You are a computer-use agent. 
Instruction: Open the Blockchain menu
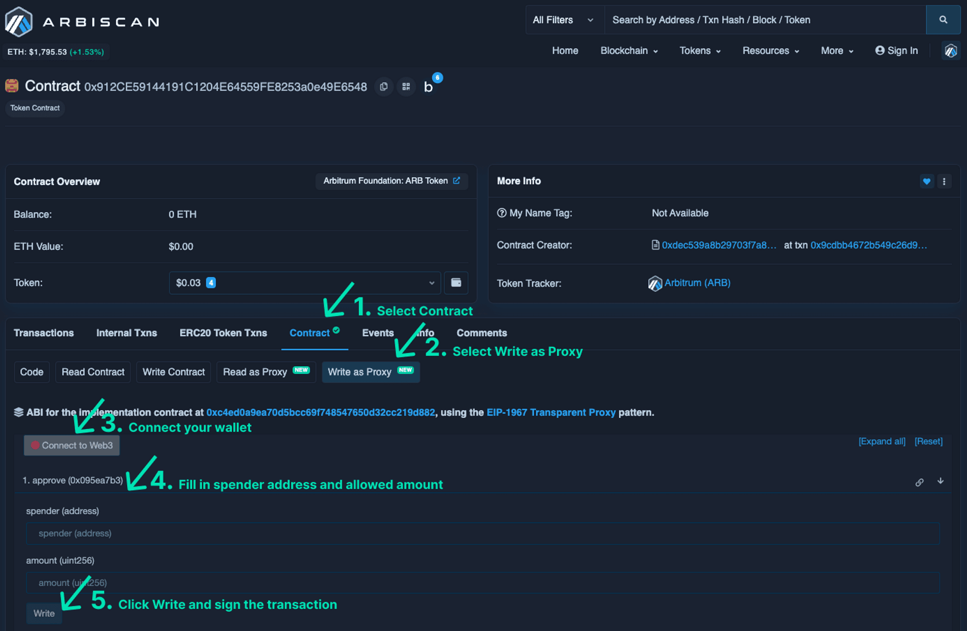[x=628, y=50]
